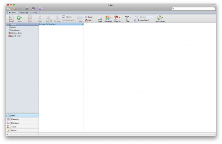Click the Read envelope icon
The image size is (222, 144).
point(100,18)
